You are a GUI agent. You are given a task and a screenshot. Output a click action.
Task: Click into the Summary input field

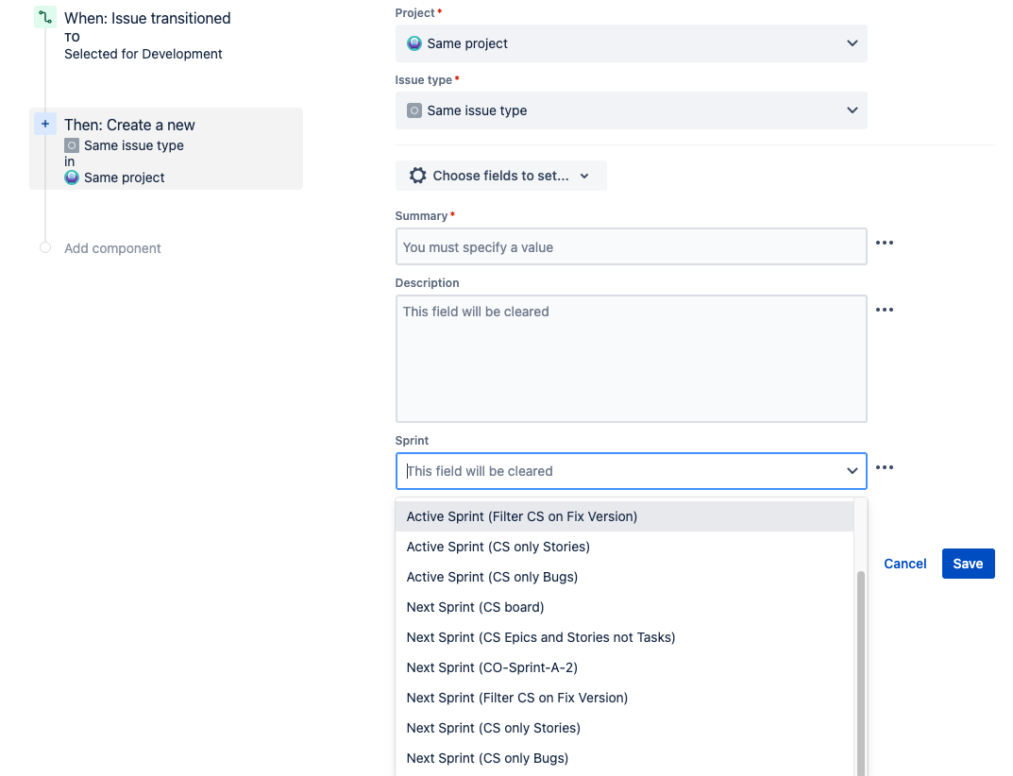click(631, 247)
